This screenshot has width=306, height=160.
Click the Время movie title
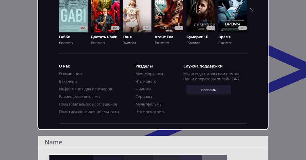[225, 37]
